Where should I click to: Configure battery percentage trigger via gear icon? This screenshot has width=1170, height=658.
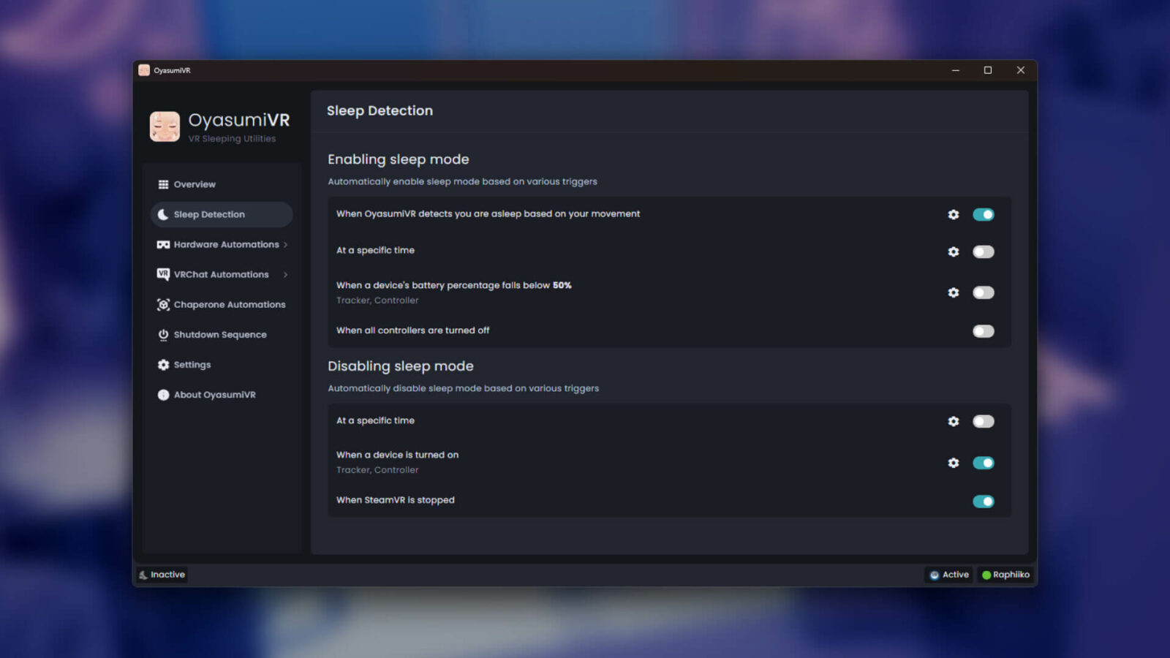point(953,292)
